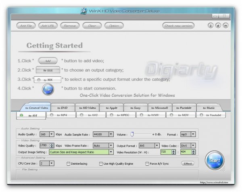Switch to the to HD Video tab
242x192 pixels.
point(88,108)
